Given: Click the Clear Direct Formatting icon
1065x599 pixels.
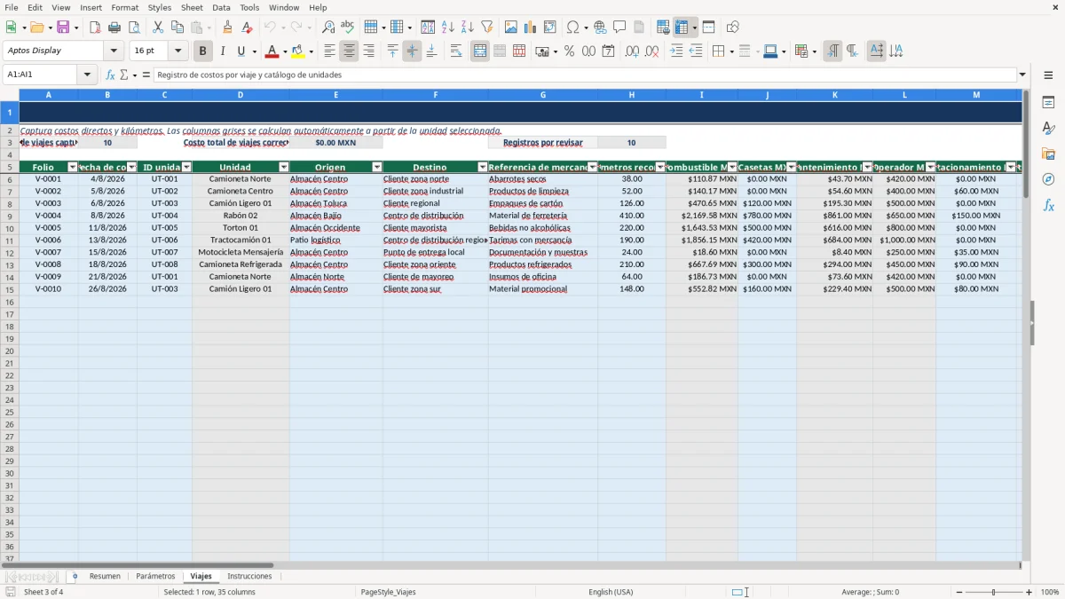Looking at the screenshot, I should [248, 28].
